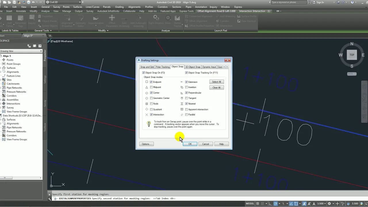Click the layers elevation icon beside 3.500
This screenshot has height=207, width=368.
[348, 204]
